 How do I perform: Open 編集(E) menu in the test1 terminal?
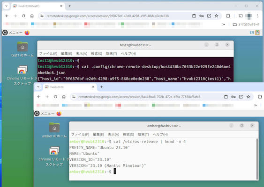click(x=67, y=54)
